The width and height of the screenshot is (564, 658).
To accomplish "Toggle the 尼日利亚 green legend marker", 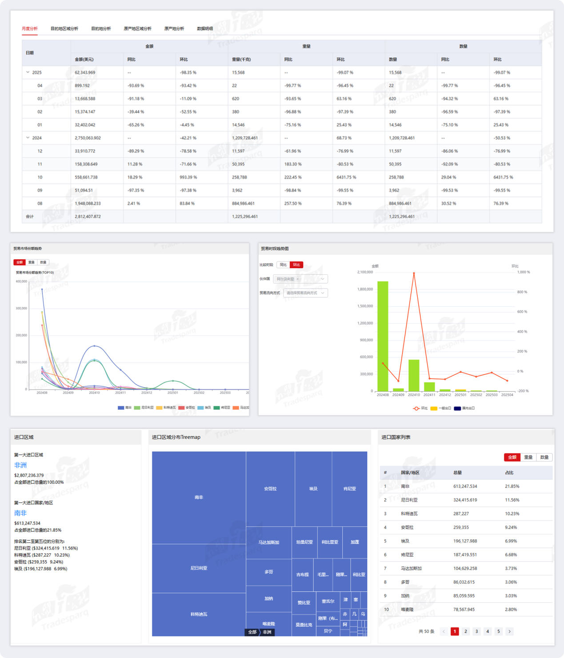I will 137,408.
